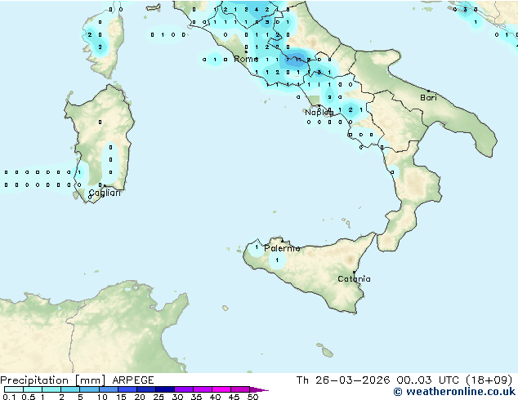Viewport: 518px width, 400px height.
Task: Click the Catania city label
Action: point(354,279)
